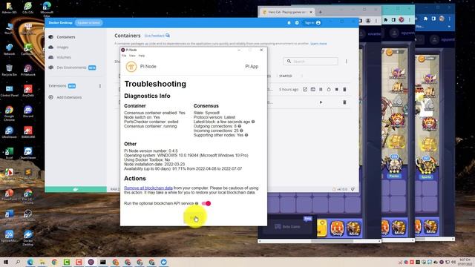Click the Give feedback link in Docker

tap(157, 36)
